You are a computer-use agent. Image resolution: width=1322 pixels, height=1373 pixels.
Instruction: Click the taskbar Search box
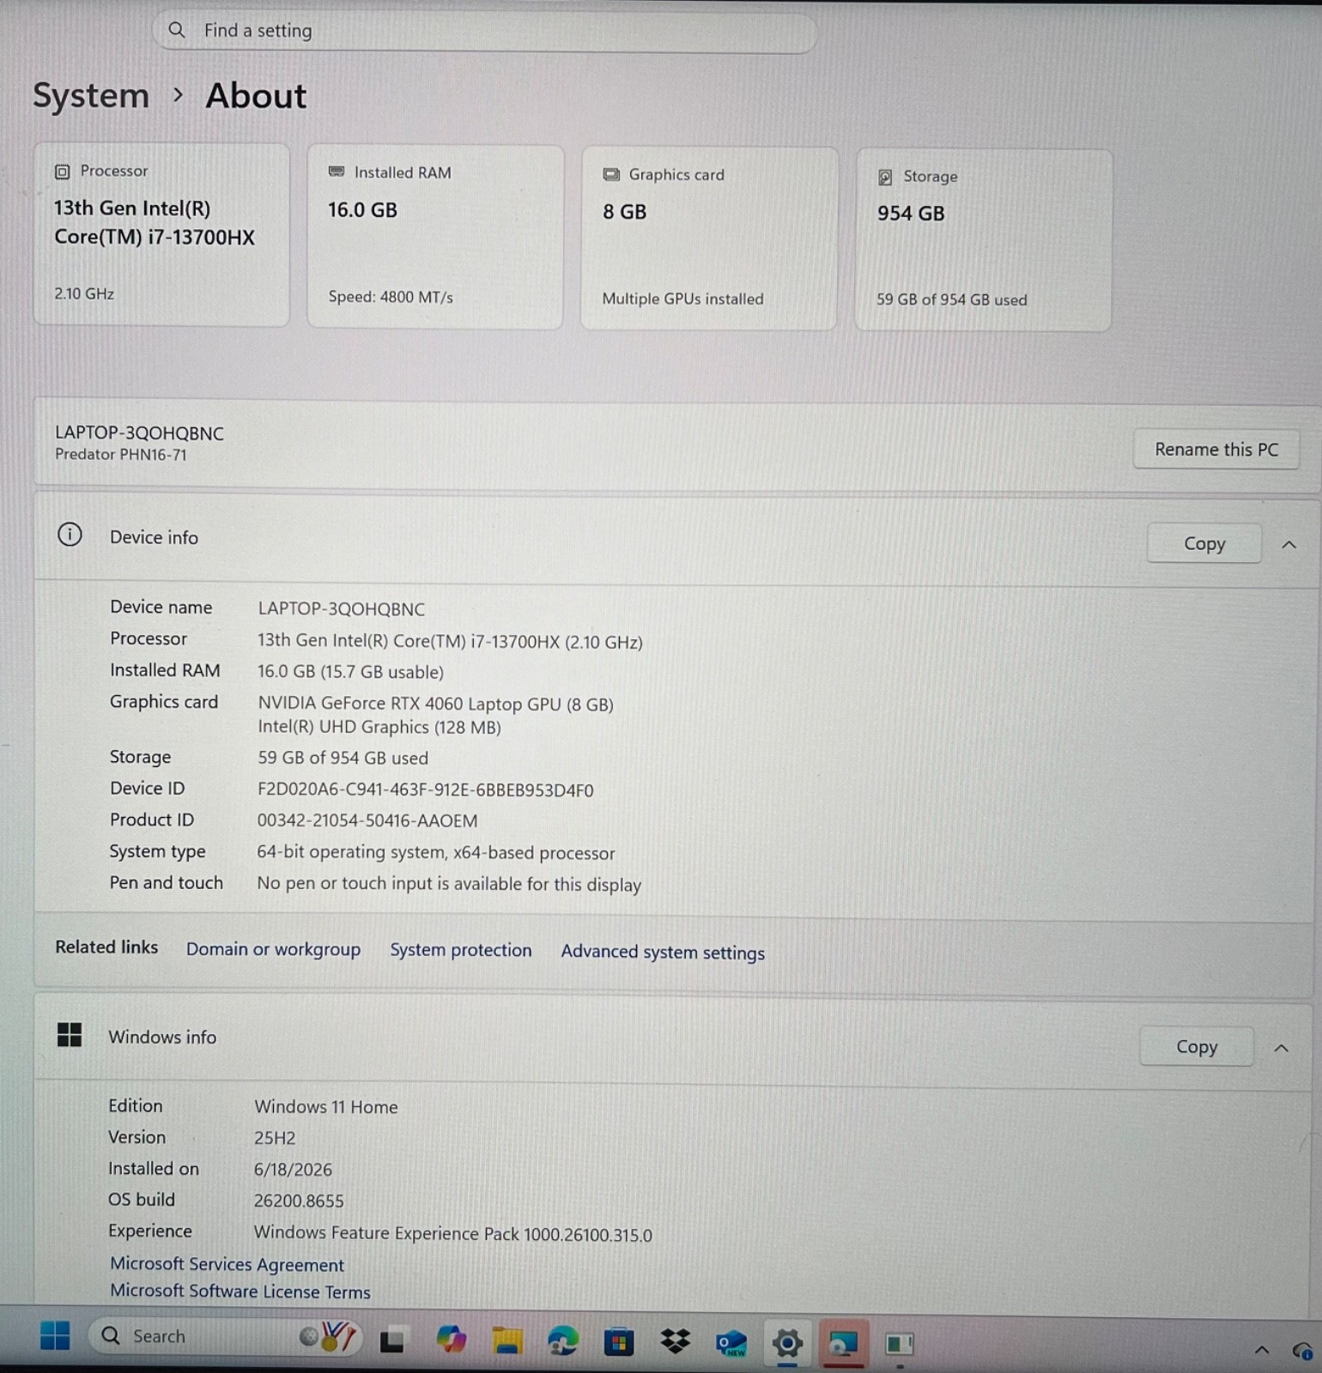tap(225, 1336)
